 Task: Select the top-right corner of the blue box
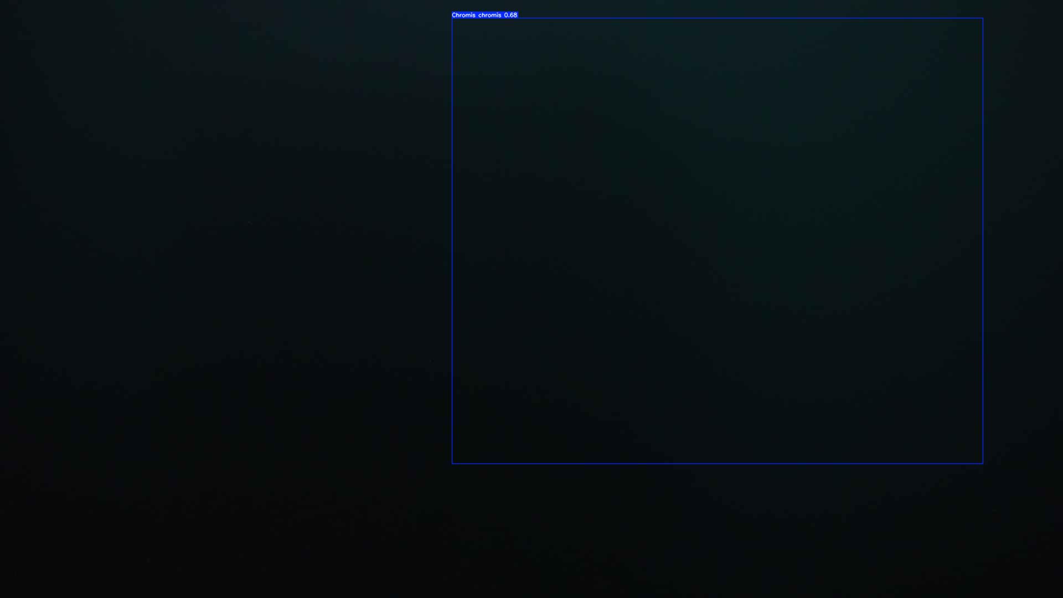point(983,18)
